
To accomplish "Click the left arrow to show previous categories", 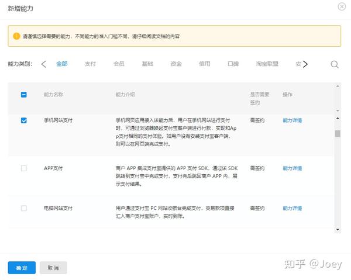I will pos(44,64).
